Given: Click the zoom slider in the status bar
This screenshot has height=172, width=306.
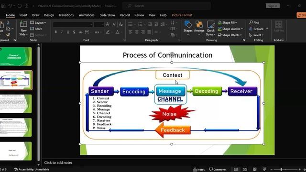Looking at the screenshot, I should (x=285, y=170).
